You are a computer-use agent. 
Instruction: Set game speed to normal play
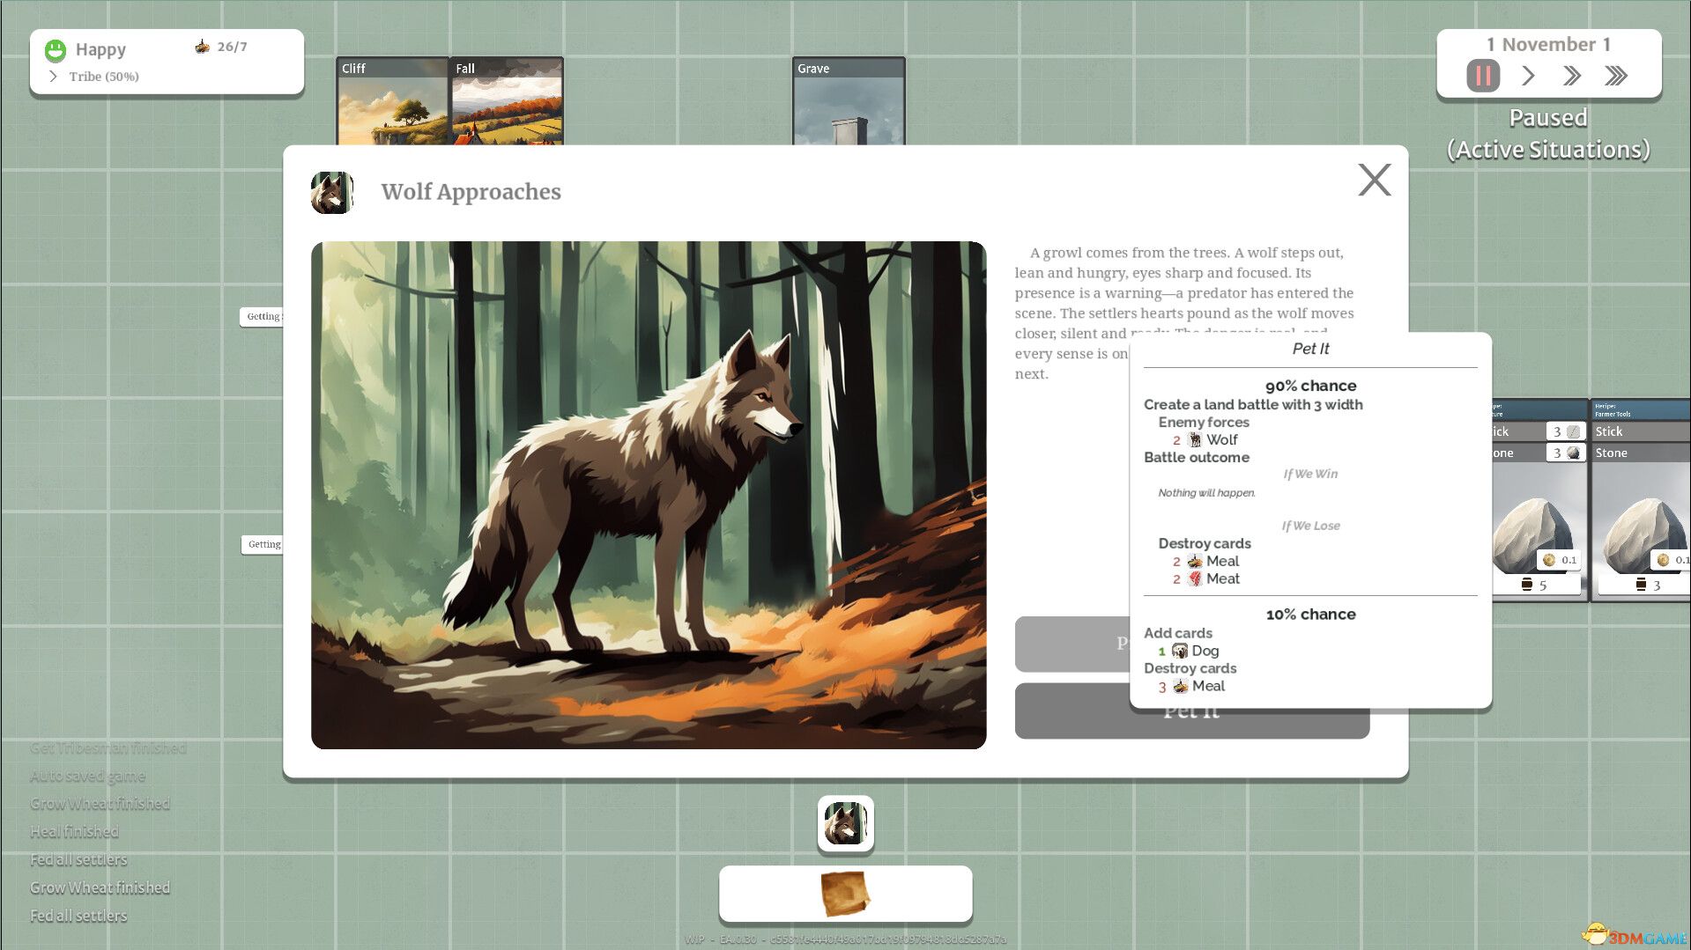pyautogui.click(x=1529, y=76)
